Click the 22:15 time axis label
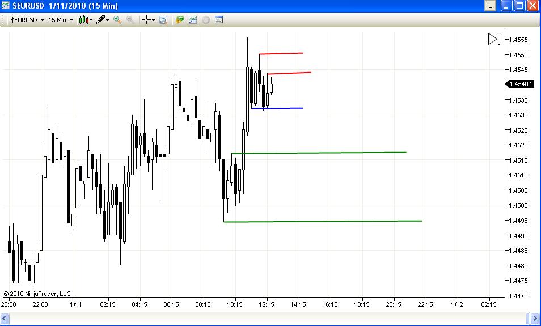This screenshot has width=541, height=326. [x=425, y=304]
